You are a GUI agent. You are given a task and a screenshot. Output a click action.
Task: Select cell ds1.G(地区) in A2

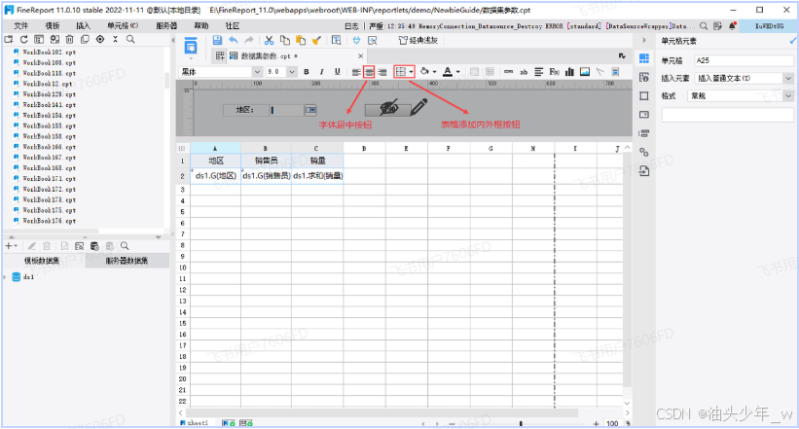[x=215, y=176]
